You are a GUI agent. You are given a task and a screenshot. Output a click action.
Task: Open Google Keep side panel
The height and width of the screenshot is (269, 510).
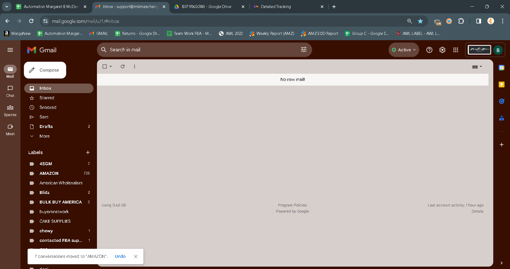[501, 84]
